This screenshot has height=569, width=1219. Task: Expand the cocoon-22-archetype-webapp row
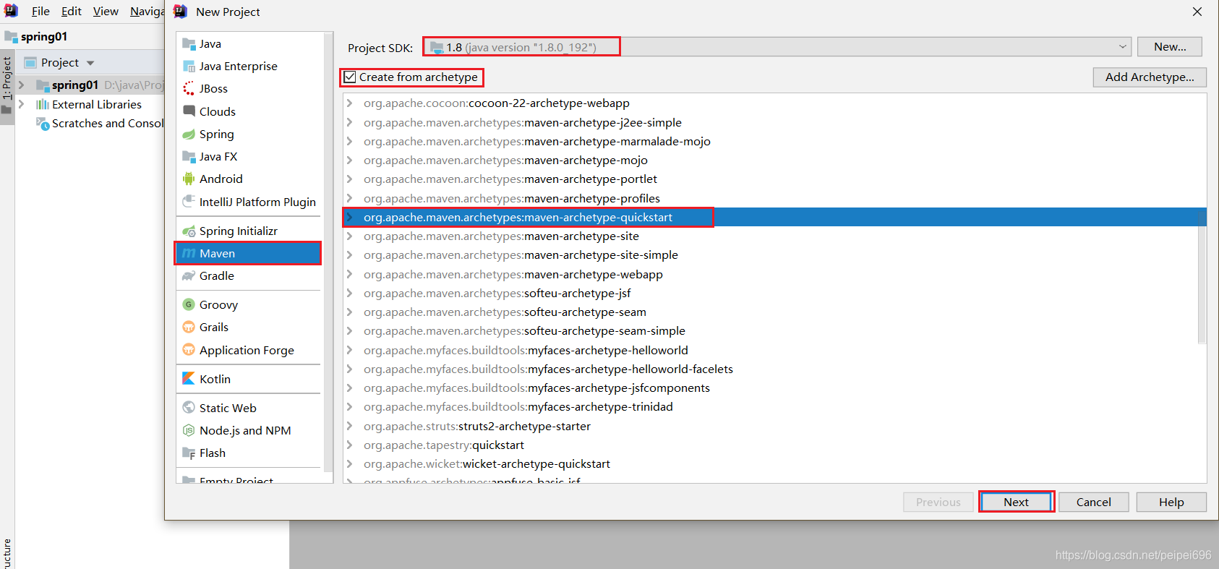[x=350, y=103]
